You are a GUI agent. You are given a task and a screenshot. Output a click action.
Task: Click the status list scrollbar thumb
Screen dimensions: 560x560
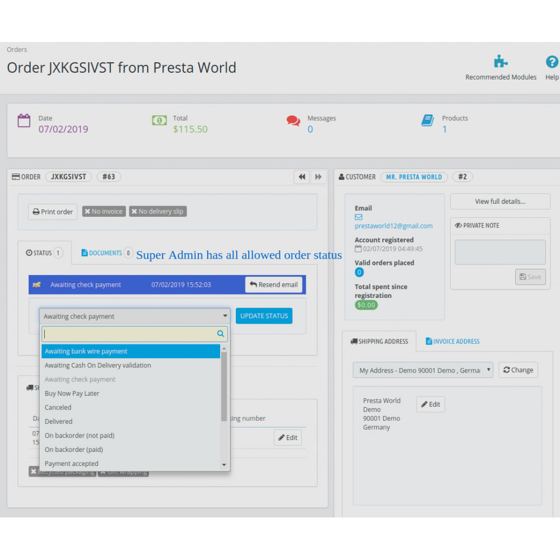224,386
